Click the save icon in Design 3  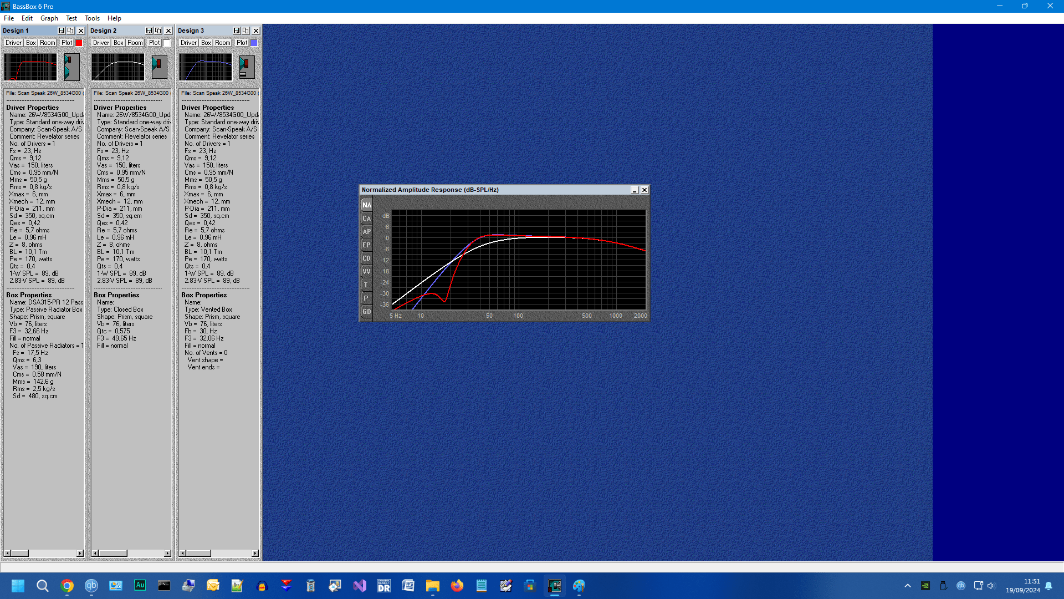237,31
